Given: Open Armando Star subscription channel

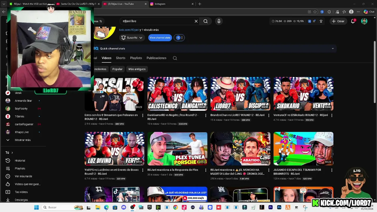Looking at the screenshot, I should point(23,101).
